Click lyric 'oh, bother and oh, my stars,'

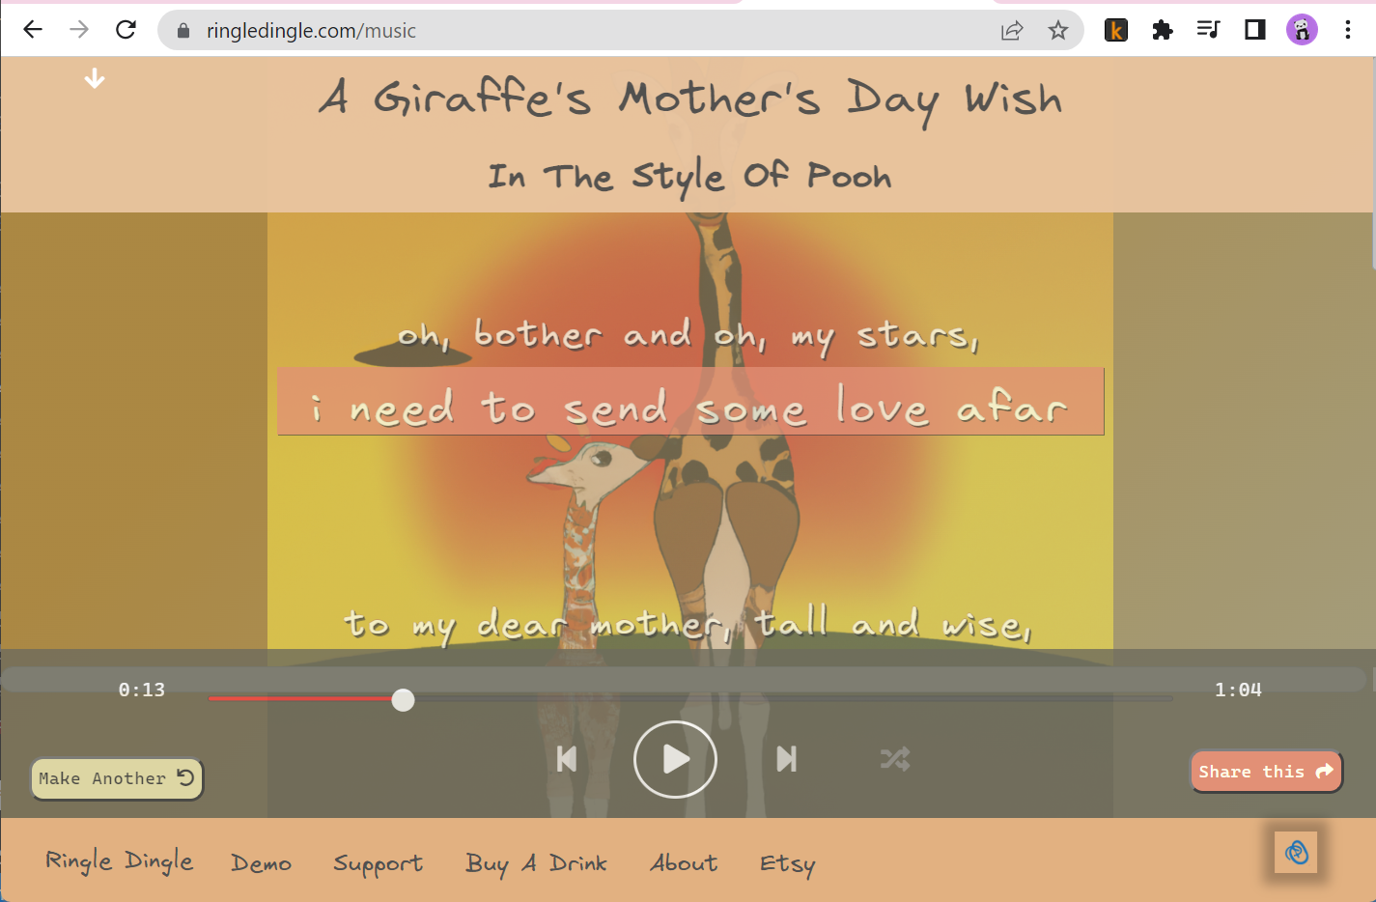click(688, 336)
